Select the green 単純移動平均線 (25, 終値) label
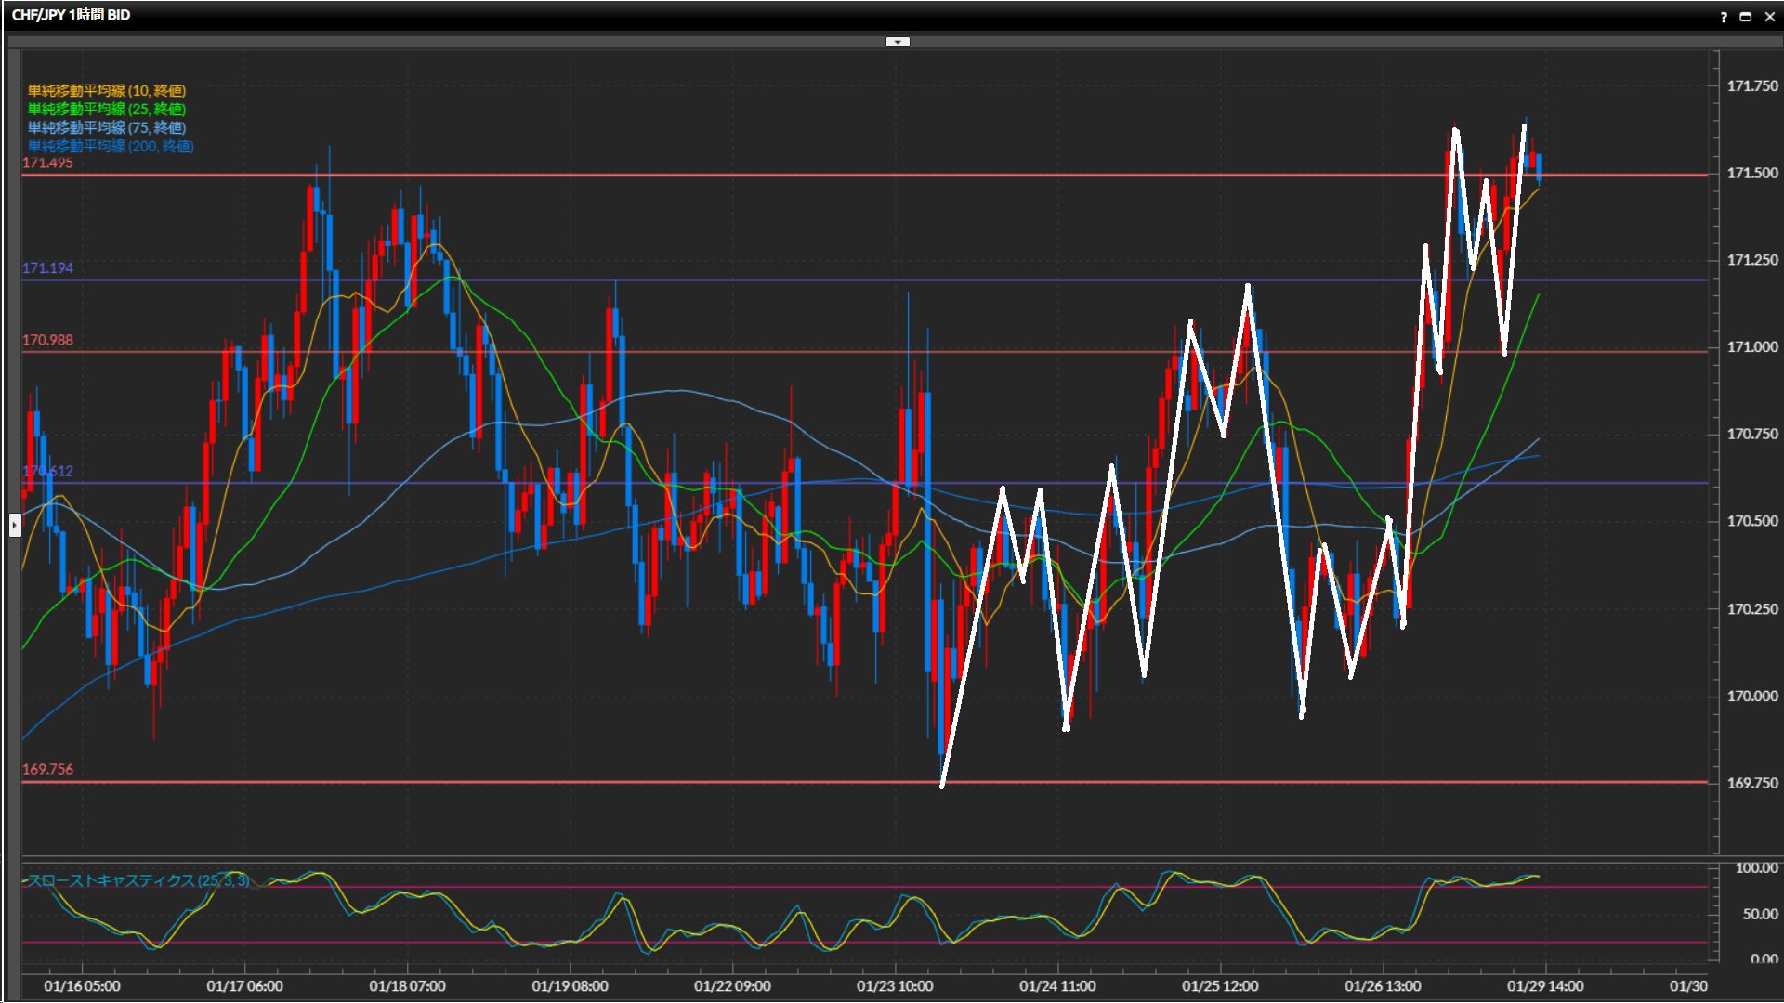Viewport: 1784px width, 1003px height. [x=106, y=109]
